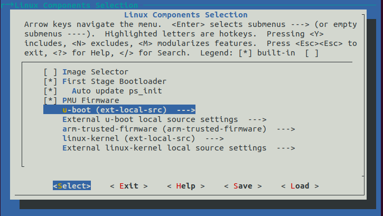Viewport: 383px width, 216px height.
Task: Open the arm-trusted-firmware submenu entry
Action: coord(164,129)
